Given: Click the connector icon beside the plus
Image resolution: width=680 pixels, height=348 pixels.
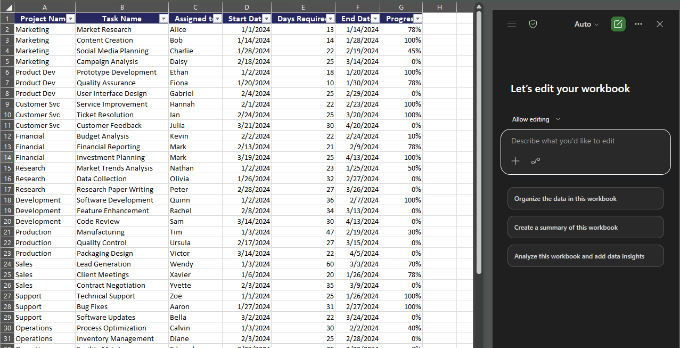Looking at the screenshot, I should [x=536, y=161].
